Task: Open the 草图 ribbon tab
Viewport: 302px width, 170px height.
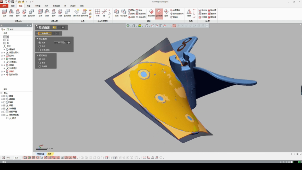Action: tap(28, 6)
